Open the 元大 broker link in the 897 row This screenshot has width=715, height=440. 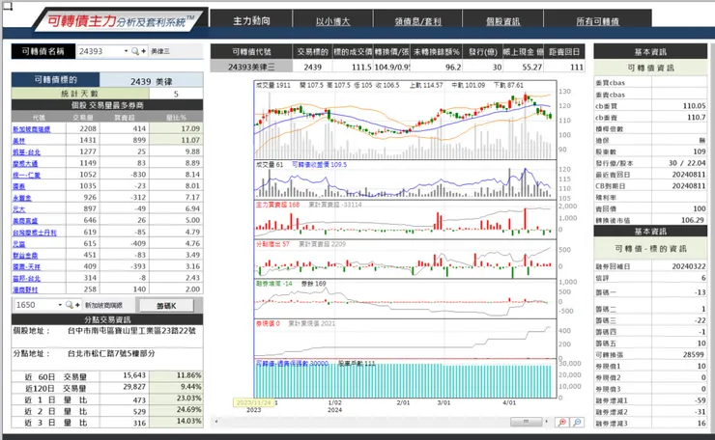[18, 209]
